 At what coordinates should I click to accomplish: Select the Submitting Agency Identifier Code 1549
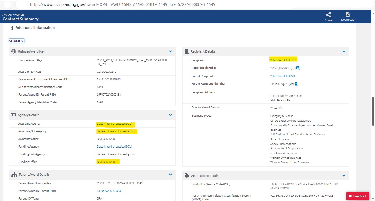click(x=100, y=87)
